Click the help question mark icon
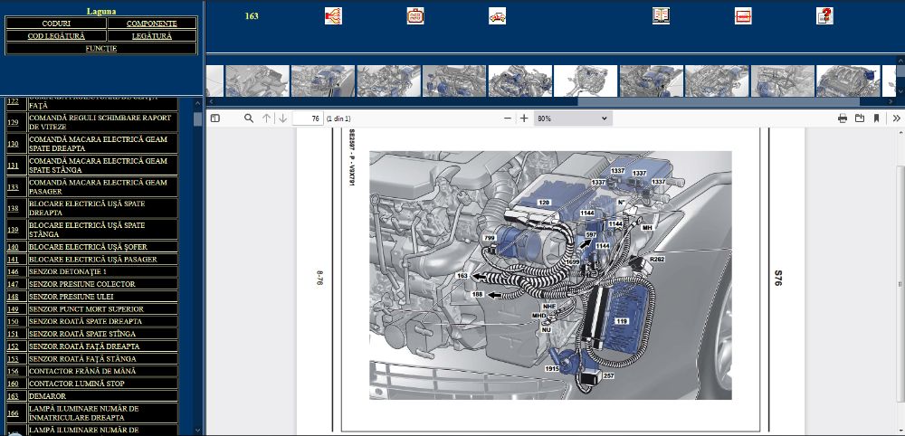905x436 pixels. [824, 15]
